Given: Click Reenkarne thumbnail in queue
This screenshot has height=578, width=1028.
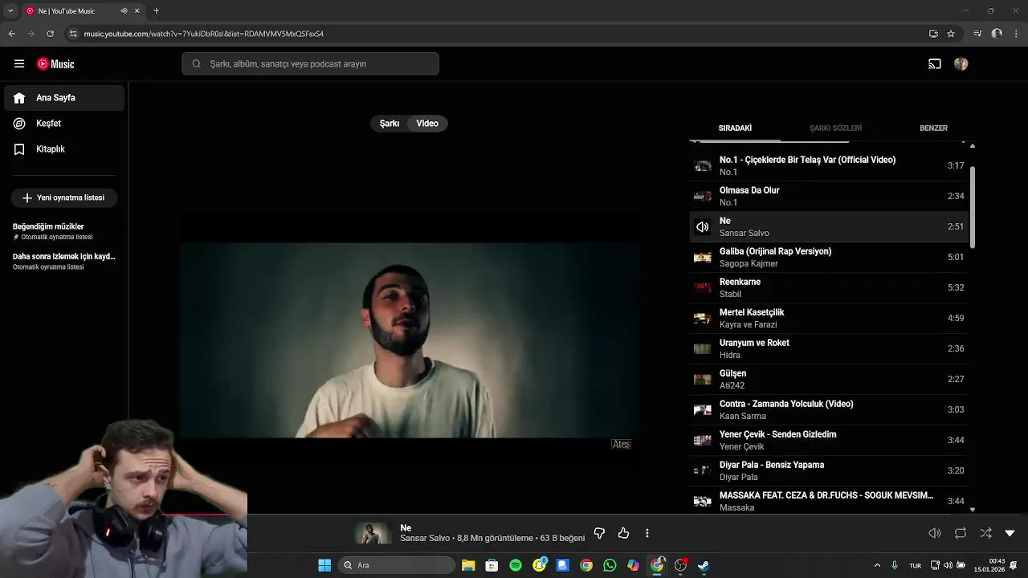Looking at the screenshot, I should [x=703, y=288].
